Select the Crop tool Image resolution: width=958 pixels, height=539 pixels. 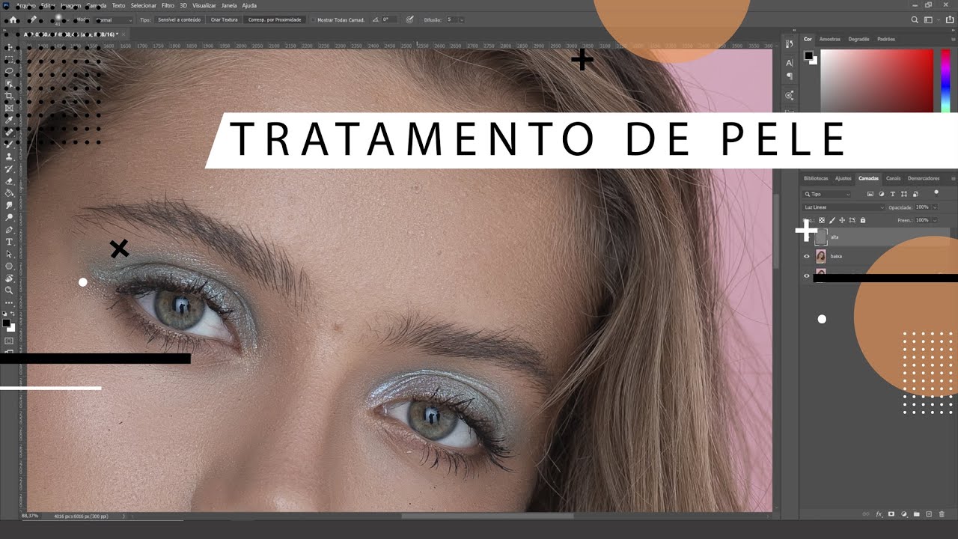pyautogui.click(x=8, y=96)
